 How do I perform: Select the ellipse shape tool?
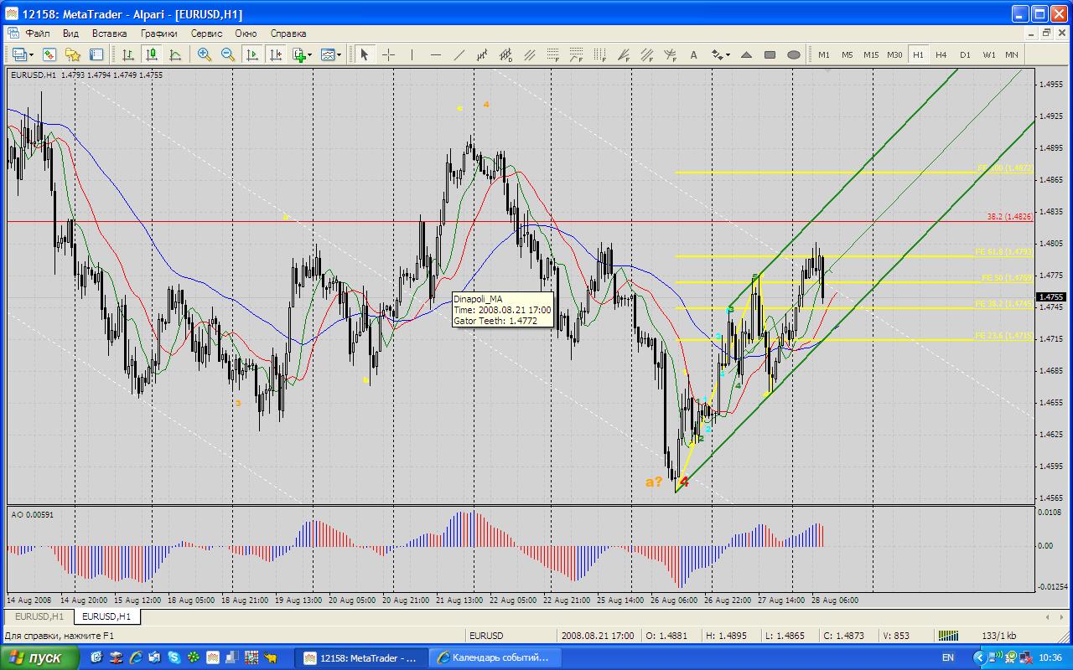point(794,54)
